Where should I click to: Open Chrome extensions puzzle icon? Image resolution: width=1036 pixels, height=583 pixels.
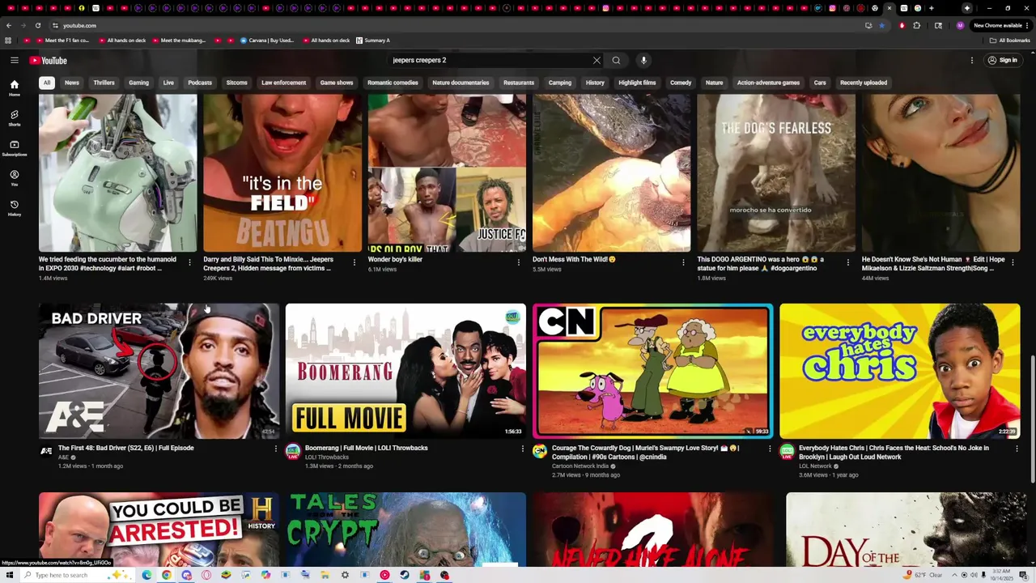point(917,25)
